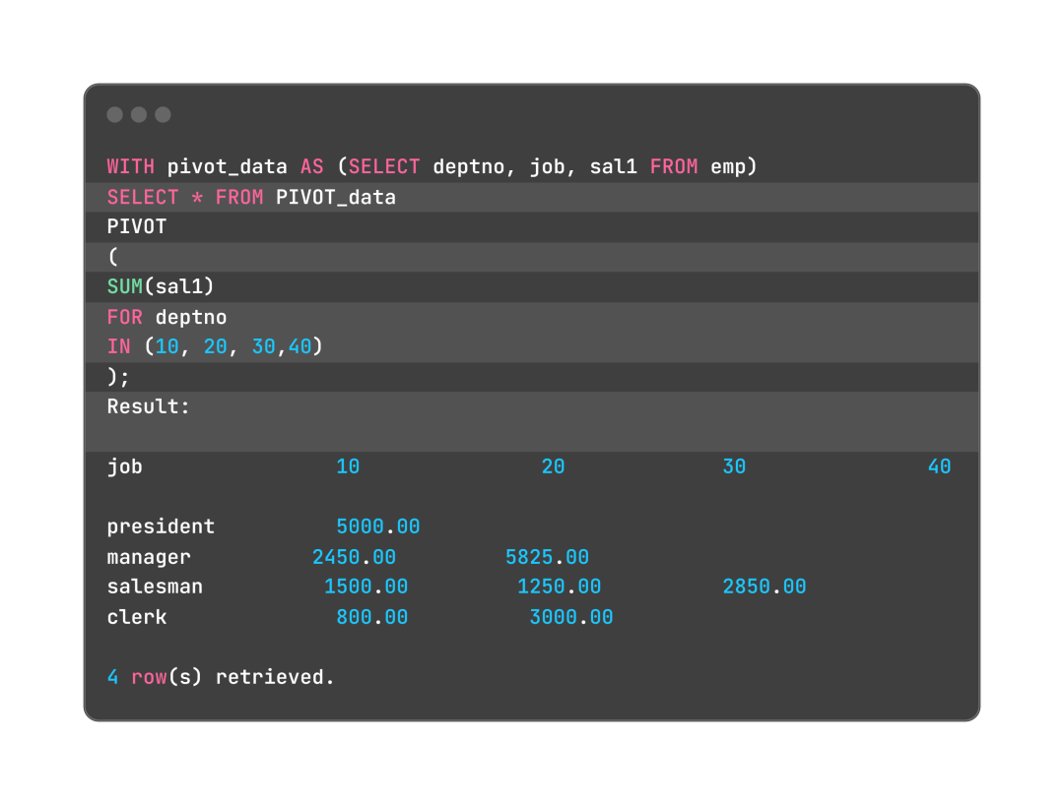Click the standalone PIVOT keyword line

click(x=137, y=227)
